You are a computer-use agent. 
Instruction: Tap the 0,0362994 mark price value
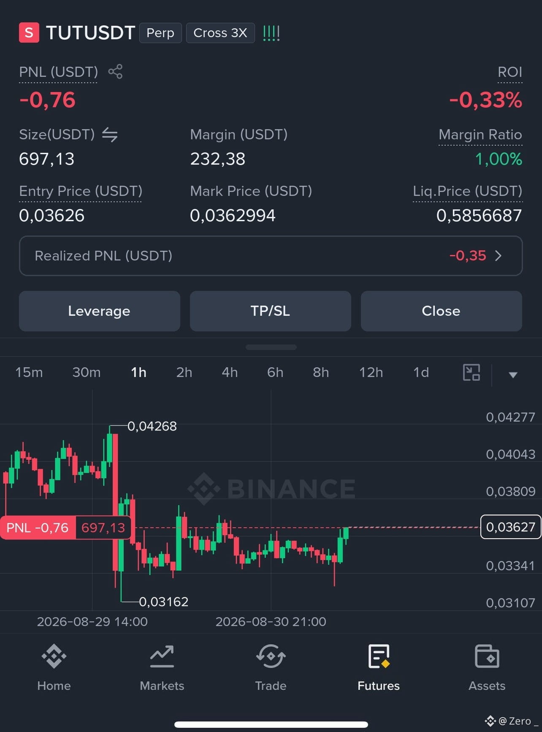pos(233,216)
